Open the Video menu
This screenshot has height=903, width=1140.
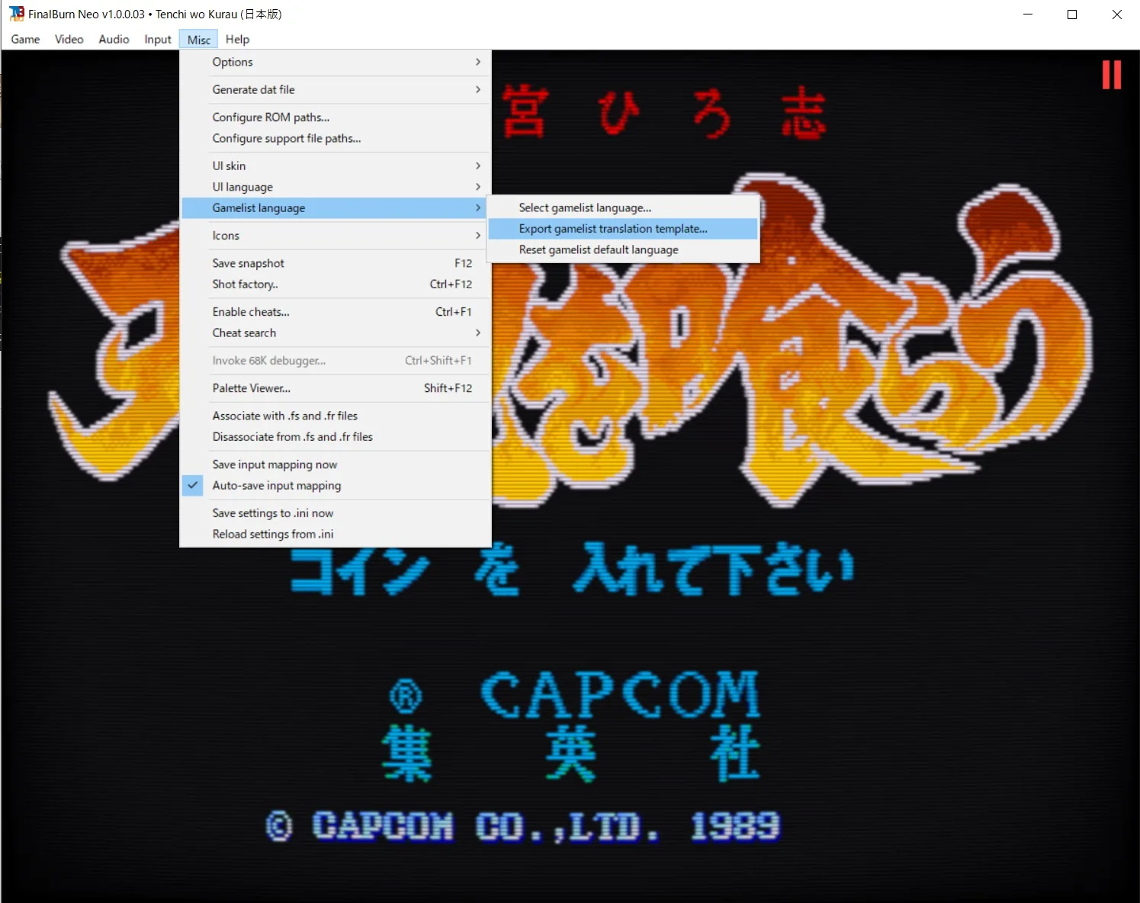point(69,39)
